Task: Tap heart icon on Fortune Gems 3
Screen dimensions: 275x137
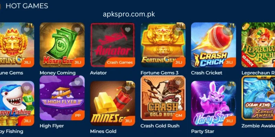Action: point(178,30)
